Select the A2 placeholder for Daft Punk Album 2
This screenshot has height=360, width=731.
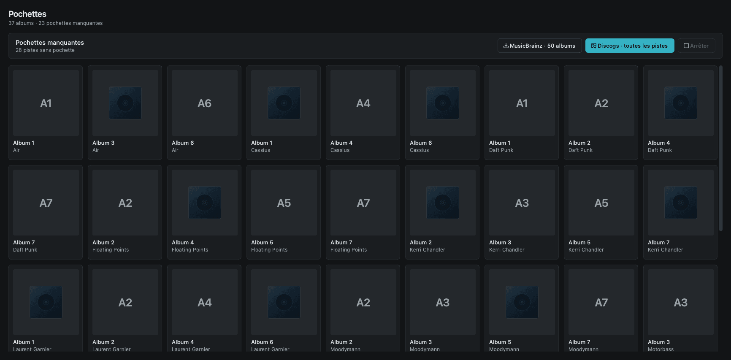click(x=601, y=103)
